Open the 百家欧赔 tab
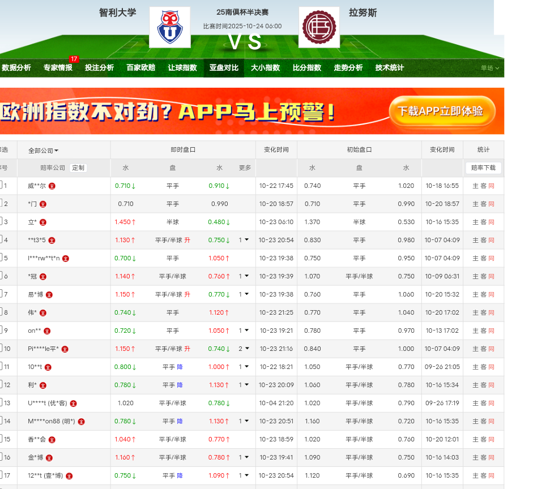 click(140, 68)
